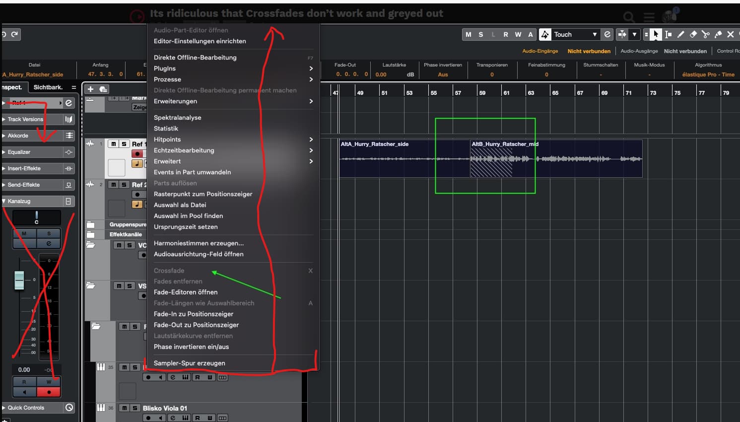Expand the Quick Controls inspector section

point(4,408)
